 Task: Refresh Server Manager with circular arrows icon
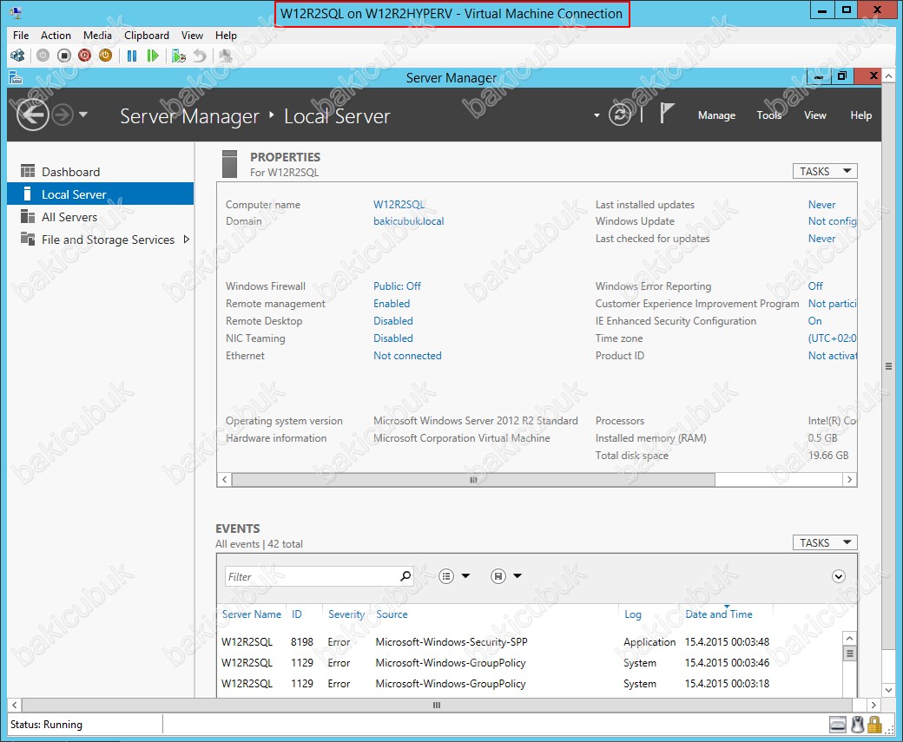pyautogui.click(x=620, y=115)
